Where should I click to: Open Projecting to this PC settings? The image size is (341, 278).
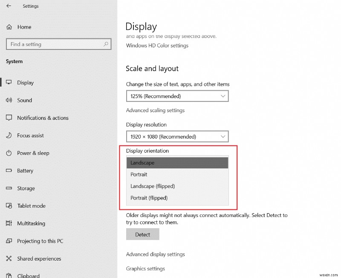click(x=9, y=241)
